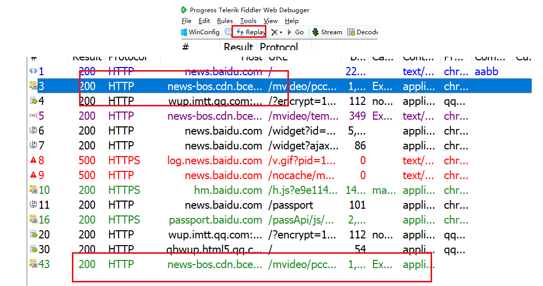Select the aabb comment in session 1
This screenshot has height=286, width=543.
486,72
